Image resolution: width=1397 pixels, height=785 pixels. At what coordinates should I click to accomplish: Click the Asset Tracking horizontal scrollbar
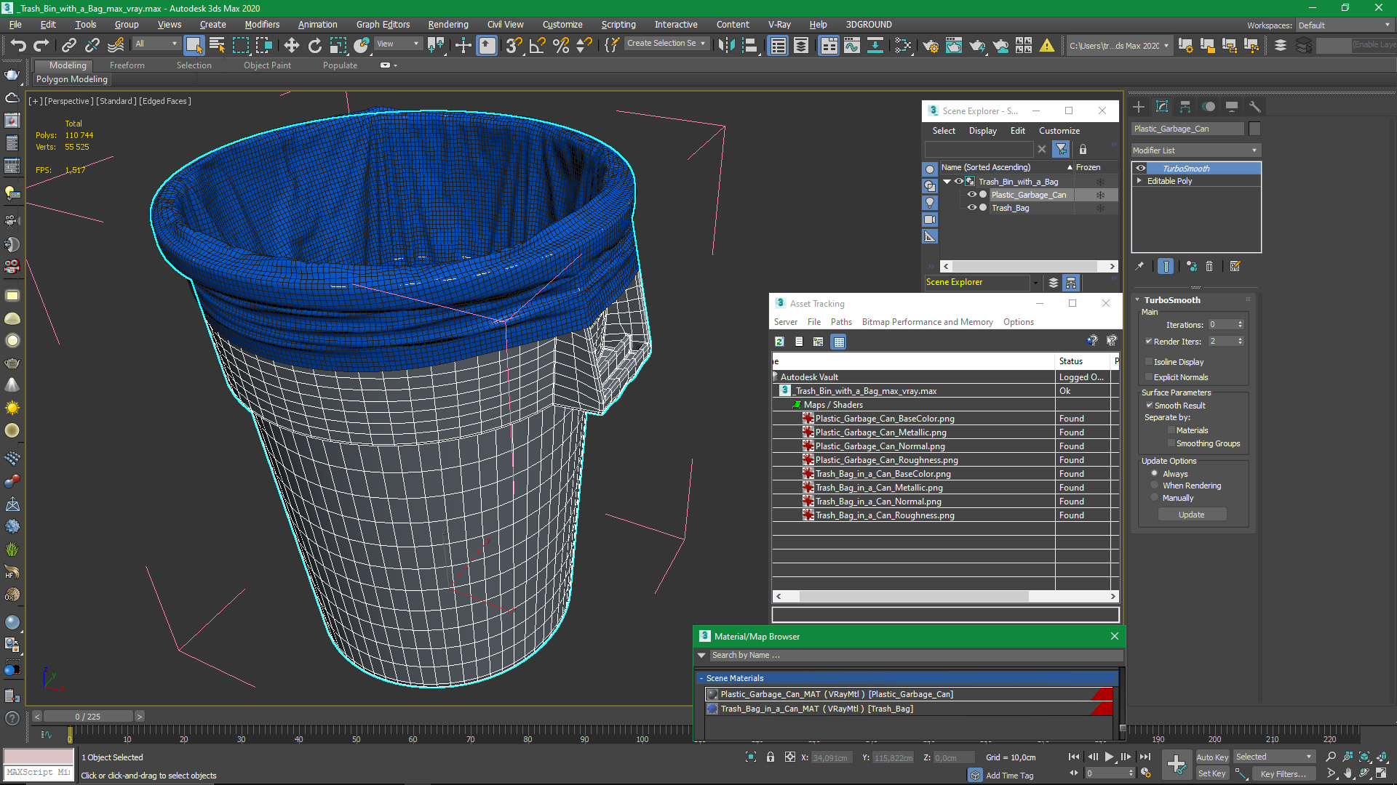(x=914, y=596)
